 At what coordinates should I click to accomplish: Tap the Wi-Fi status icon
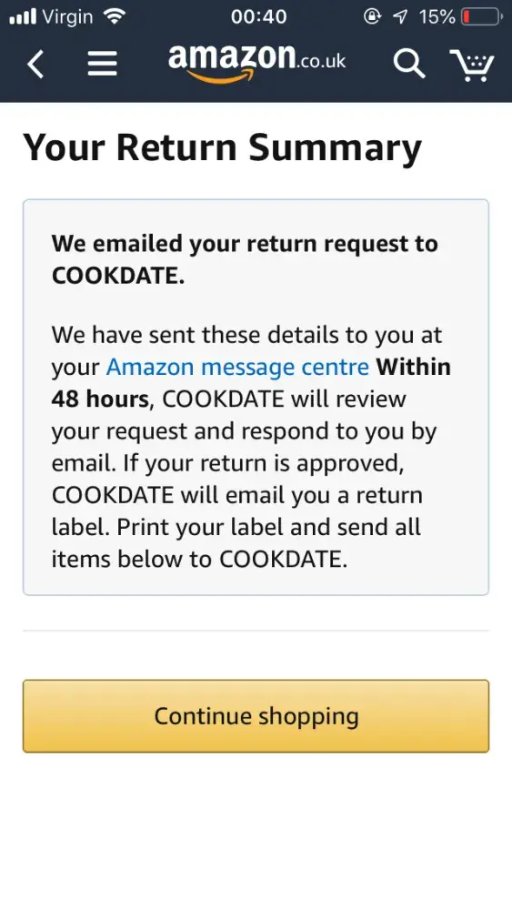pyautogui.click(x=115, y=16)
